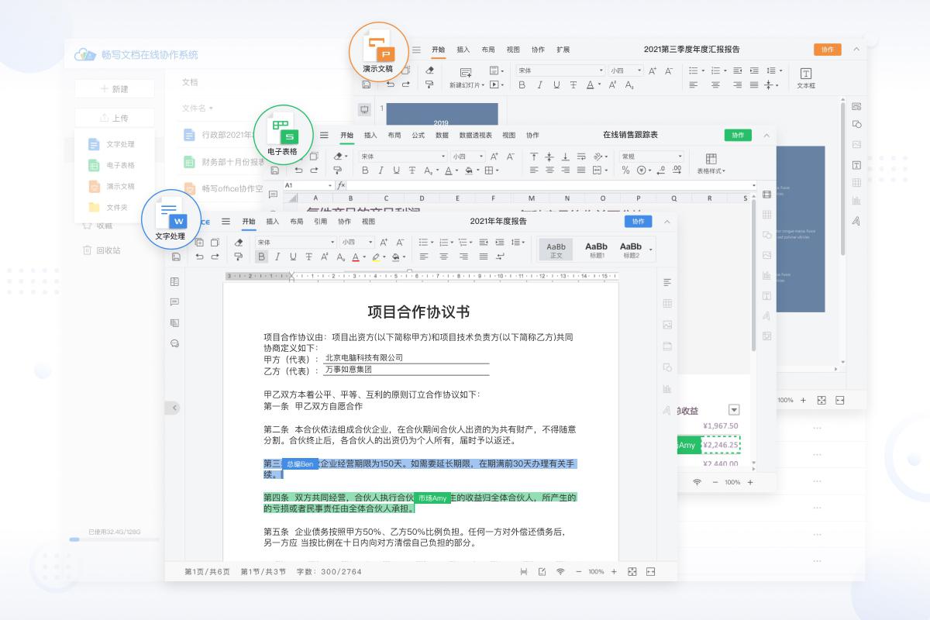Click the horizontal ruler in document editor
930x620 pixels.
pyautogui.click(x=422, y=275)
